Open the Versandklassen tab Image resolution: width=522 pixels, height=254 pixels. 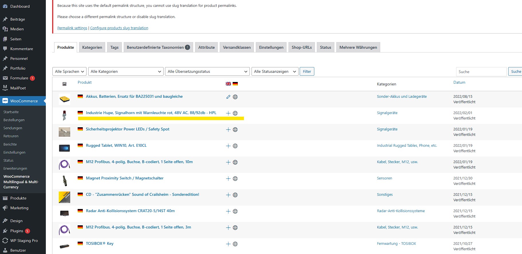(x=237, y=47)
